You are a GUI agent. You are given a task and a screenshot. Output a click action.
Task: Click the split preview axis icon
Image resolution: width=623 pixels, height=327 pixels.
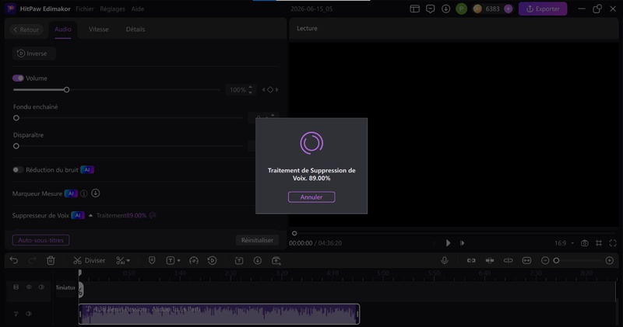click(509, 260)
